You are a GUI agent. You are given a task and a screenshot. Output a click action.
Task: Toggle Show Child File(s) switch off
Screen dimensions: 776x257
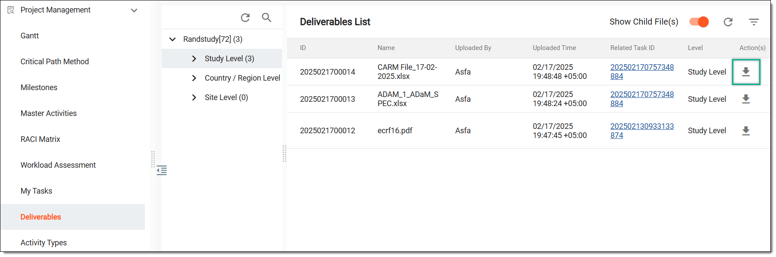pos(699,22)
